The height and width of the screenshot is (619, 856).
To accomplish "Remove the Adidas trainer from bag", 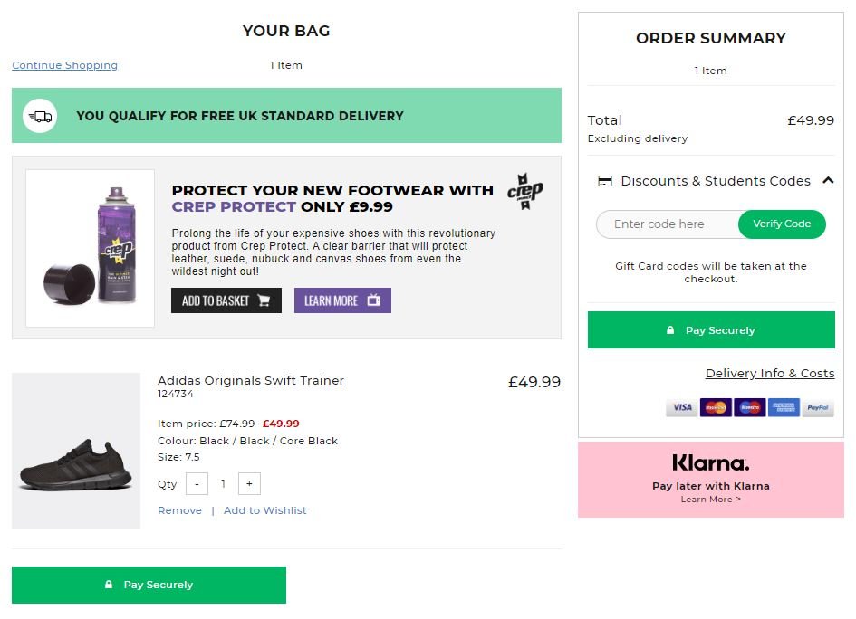I will point(179,510).
